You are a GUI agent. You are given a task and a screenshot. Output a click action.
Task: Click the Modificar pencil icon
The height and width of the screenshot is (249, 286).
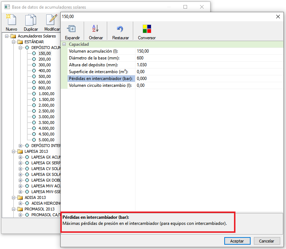(x=52, y=20)
